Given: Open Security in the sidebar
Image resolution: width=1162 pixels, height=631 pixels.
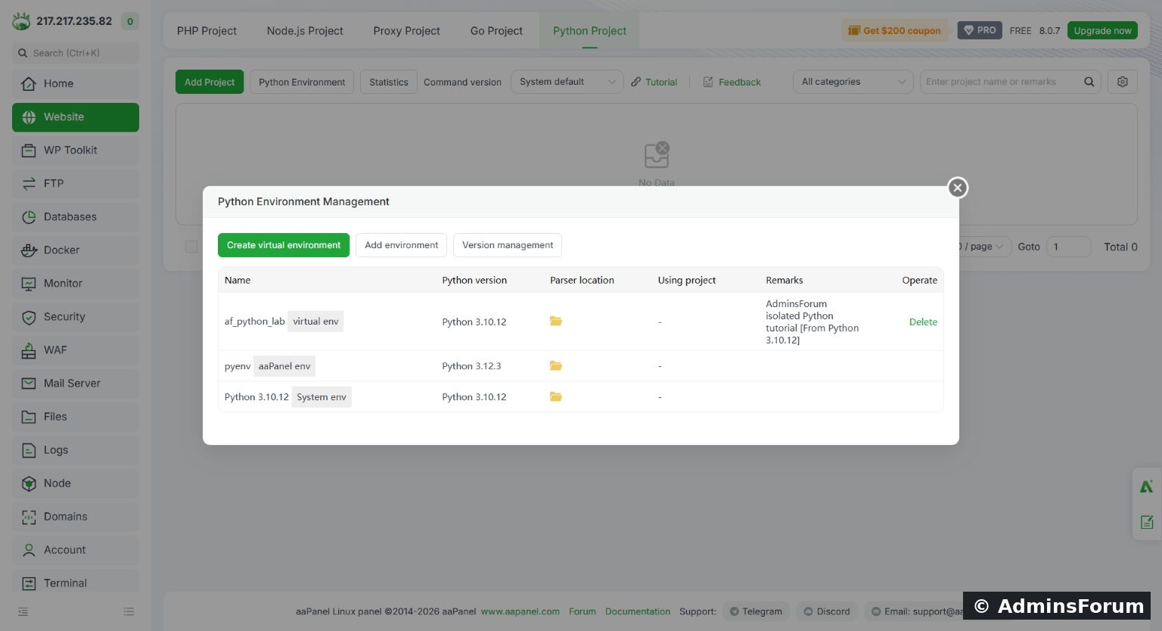Looking at the screenshot, I should pyautogui.click(x=76, y=316).
